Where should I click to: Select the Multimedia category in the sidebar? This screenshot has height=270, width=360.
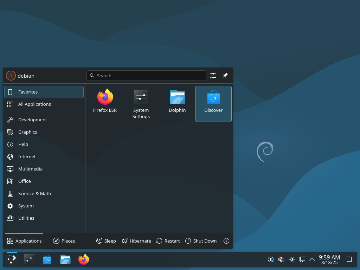30,169
